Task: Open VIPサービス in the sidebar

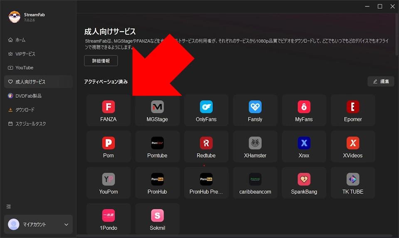Action: click(x=38, y=54)
